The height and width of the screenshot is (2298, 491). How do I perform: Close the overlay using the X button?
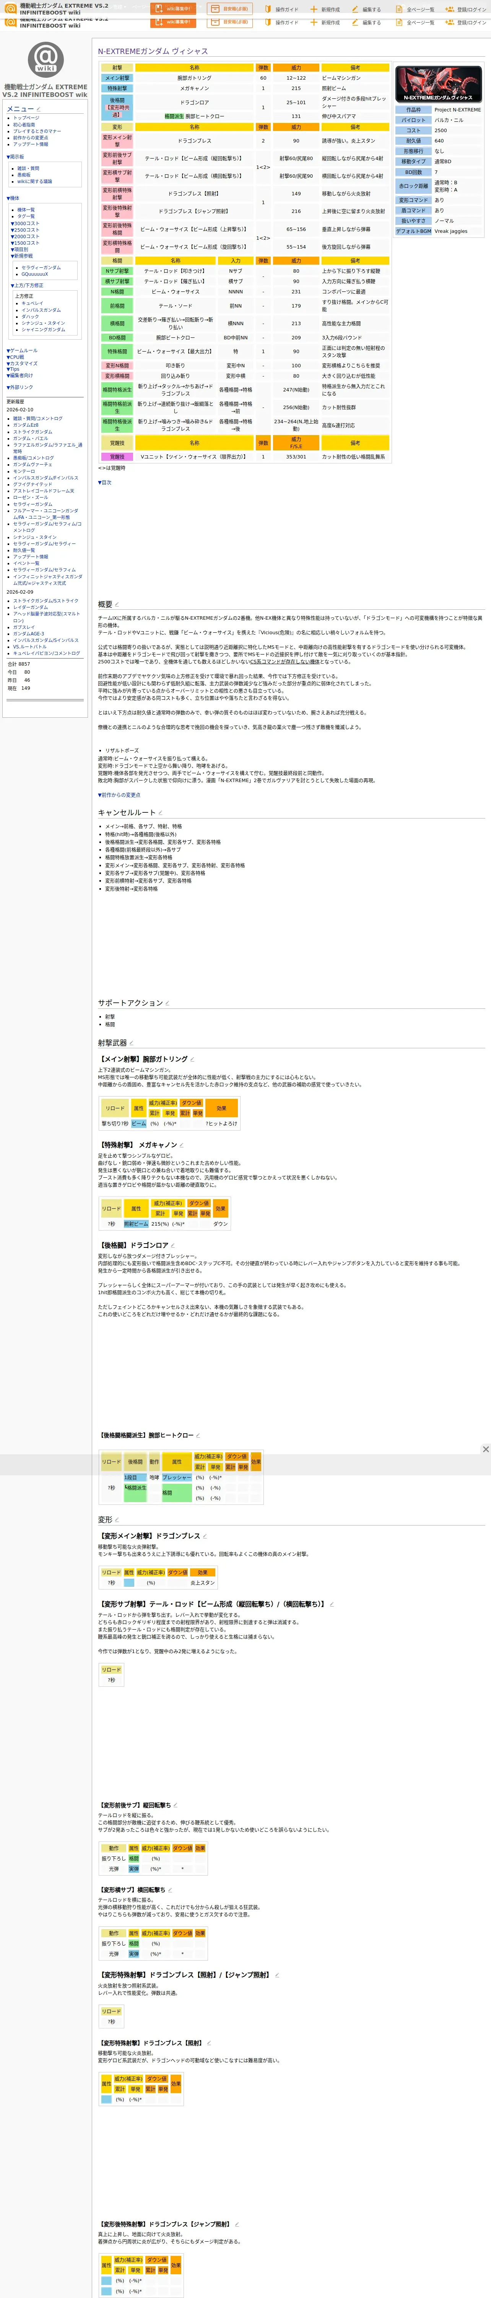[486, 1450]
